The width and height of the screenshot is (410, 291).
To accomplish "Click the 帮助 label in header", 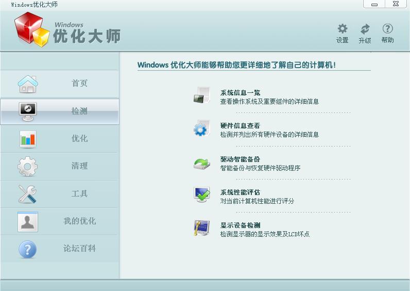I will coord(387,40).
